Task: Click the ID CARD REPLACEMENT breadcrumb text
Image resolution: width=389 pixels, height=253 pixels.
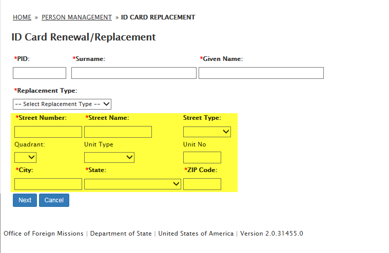Action: pyautogui.click(x=158, y=17)
